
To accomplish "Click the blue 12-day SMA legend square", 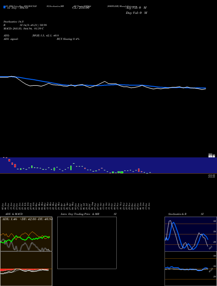I will coord(5,7).
